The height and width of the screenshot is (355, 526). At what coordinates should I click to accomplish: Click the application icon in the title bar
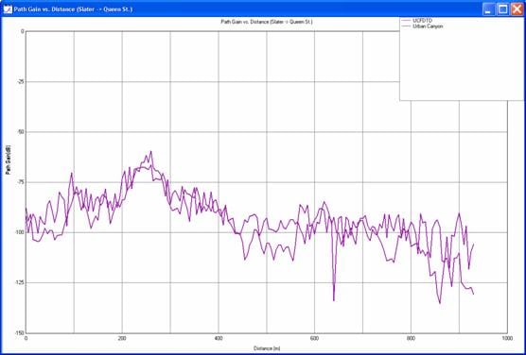(x=7, y=9)
